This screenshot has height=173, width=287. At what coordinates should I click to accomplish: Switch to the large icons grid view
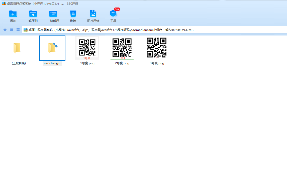(x=18, y=30)
